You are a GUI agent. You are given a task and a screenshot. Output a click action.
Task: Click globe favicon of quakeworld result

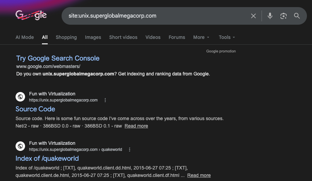coord(20,146)
